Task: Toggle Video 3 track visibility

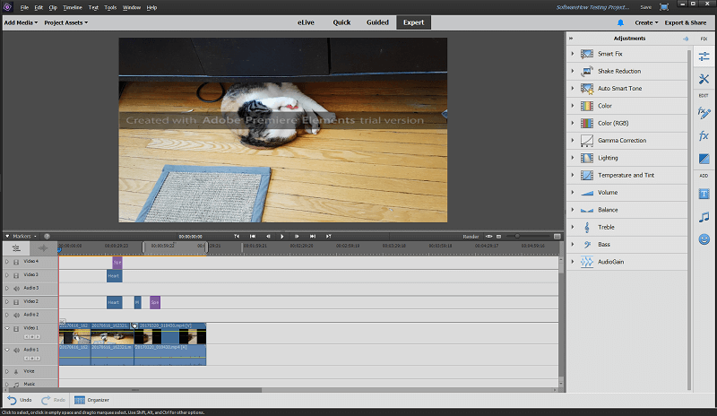Action: 16,275
